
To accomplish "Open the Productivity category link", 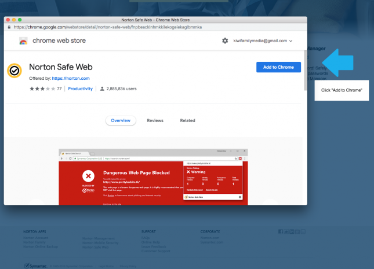I will (x=81, y=89).
